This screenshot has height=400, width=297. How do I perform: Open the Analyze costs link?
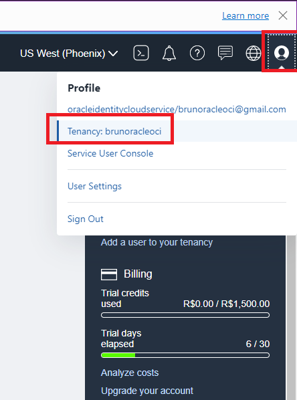pyautogui.click(x=130, y=373)
